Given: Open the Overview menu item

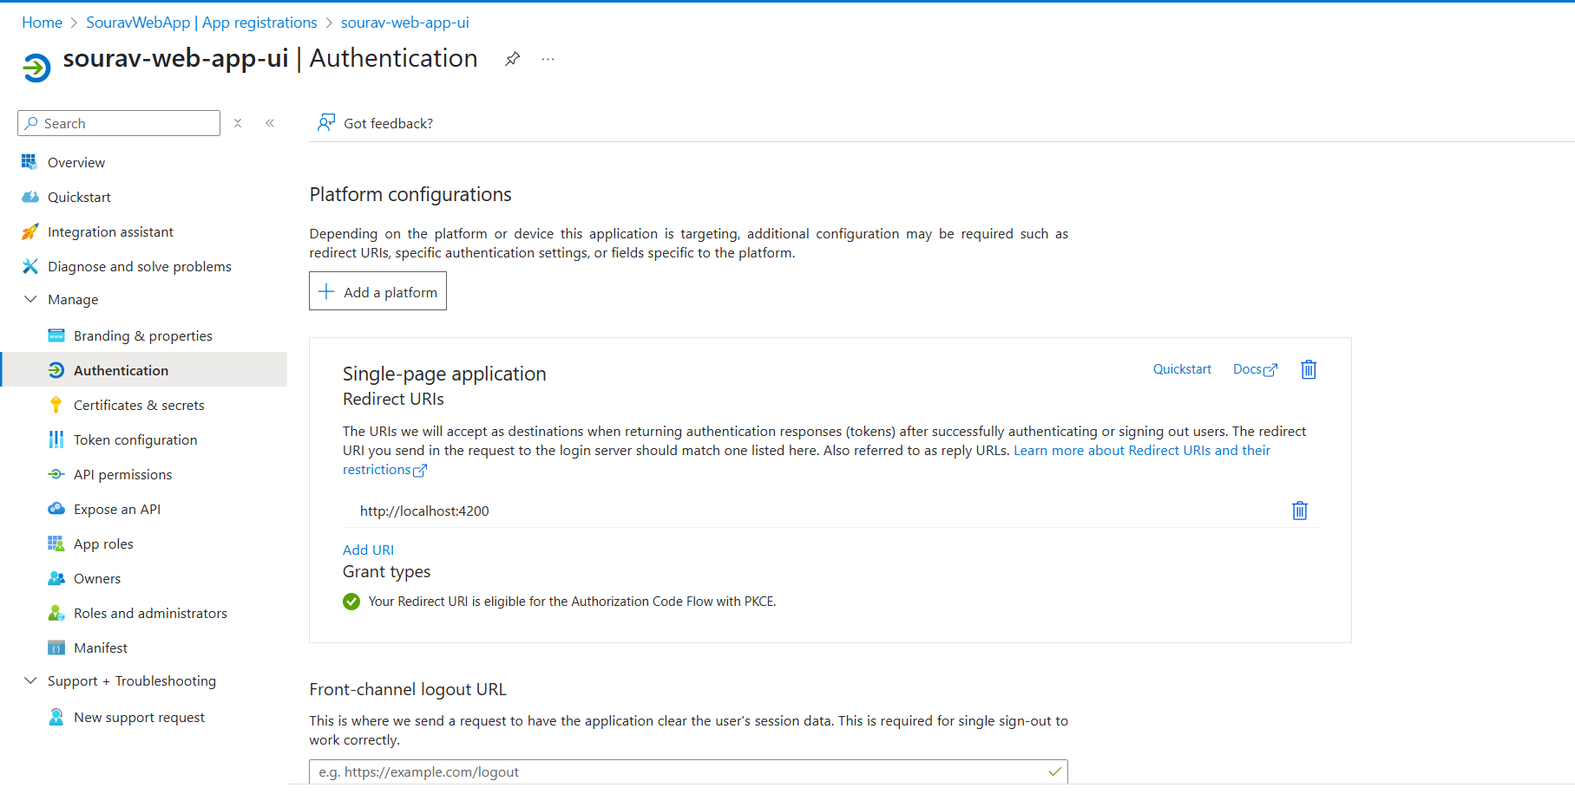Looking at the screenshot, I should [x=76, y=162].
